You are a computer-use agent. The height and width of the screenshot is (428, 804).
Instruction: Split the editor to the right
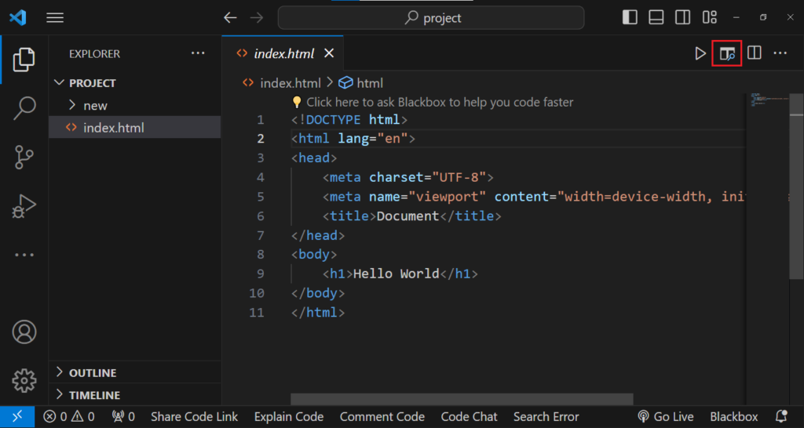[x=754, y=53]
